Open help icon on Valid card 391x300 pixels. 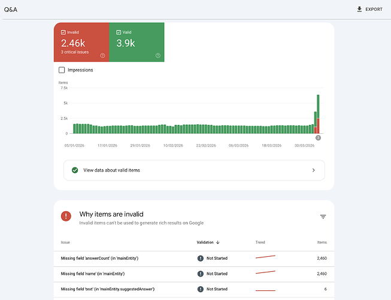[x=158, y=55]
